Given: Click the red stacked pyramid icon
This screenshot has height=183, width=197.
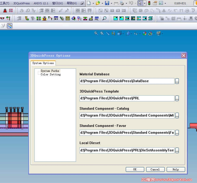Looking at the screenshot, I should pyautogui.click(x=5, y=11).
